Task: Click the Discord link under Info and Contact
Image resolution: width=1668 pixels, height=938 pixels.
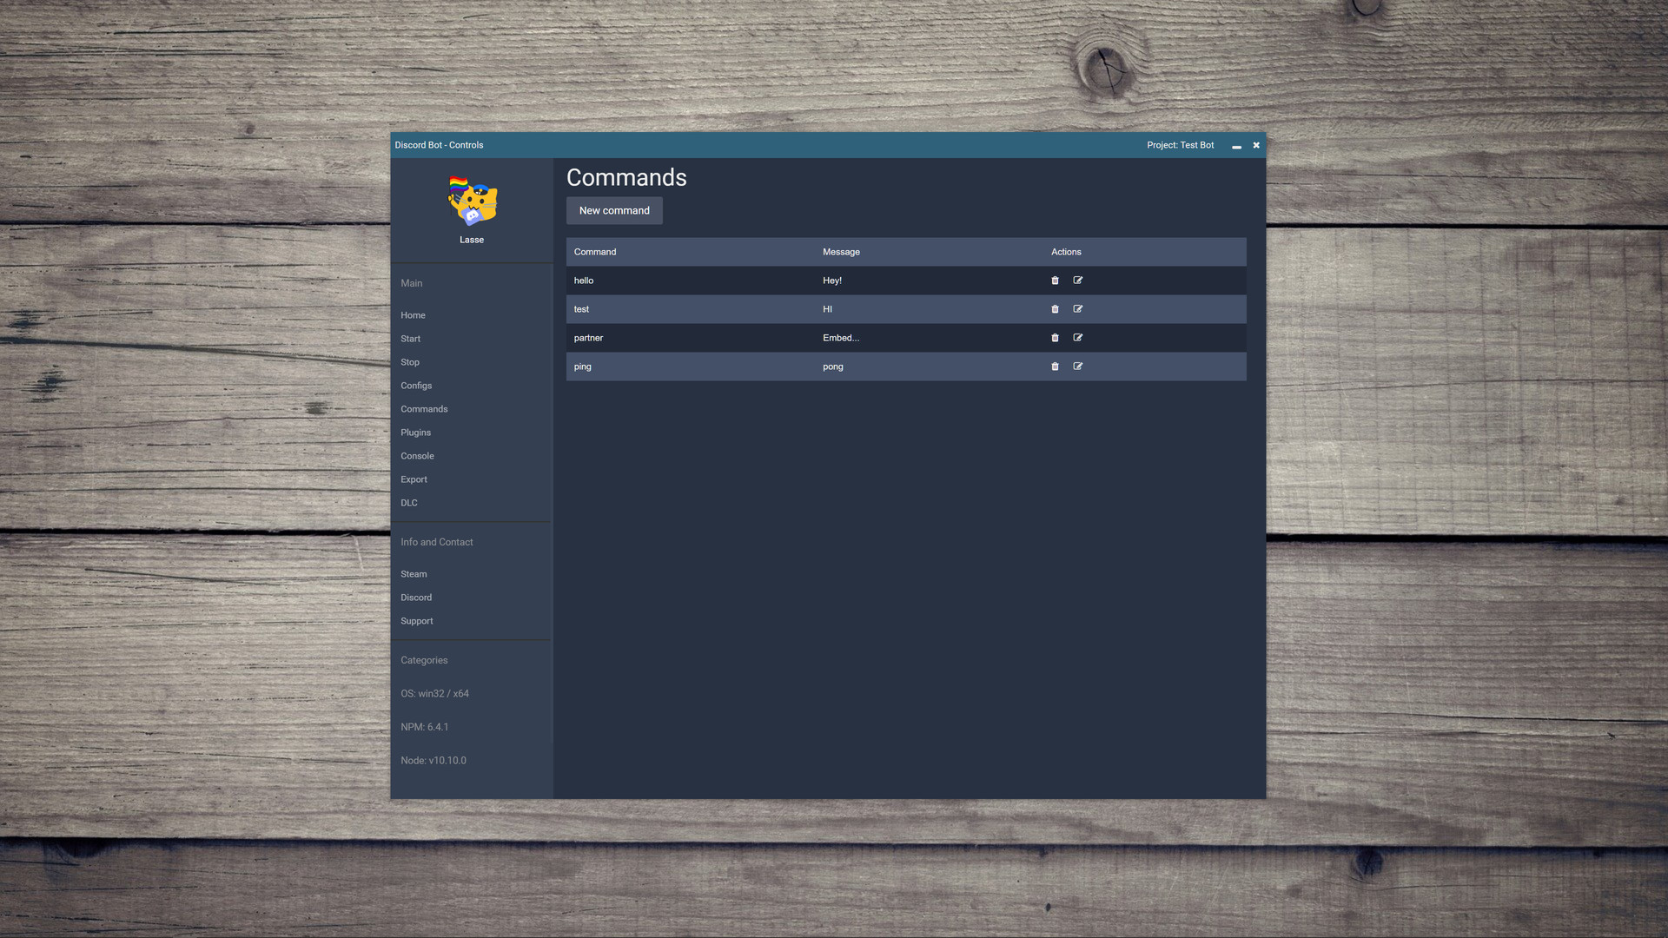Action: (416, 597)
